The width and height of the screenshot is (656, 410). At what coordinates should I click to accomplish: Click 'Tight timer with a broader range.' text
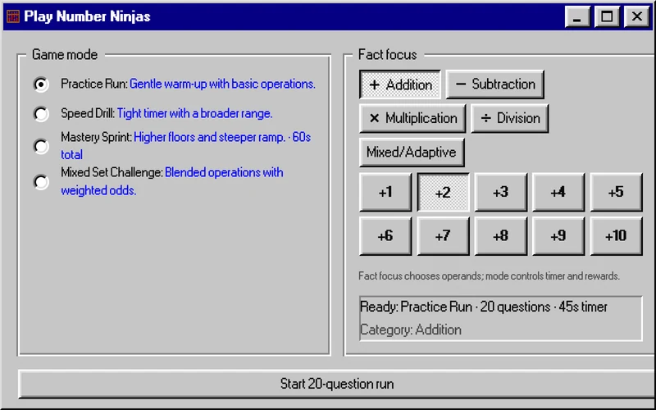click(195, 113)
